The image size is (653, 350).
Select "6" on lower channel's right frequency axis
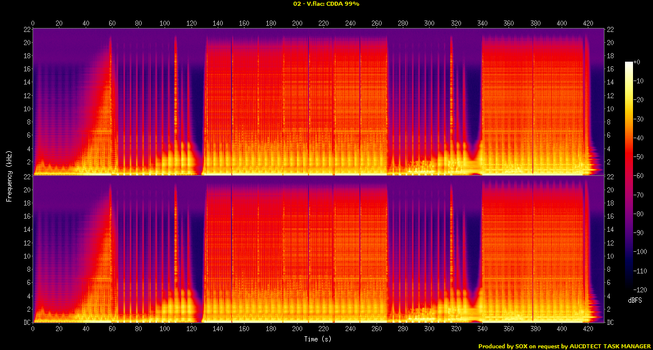(x=608, y=283)
